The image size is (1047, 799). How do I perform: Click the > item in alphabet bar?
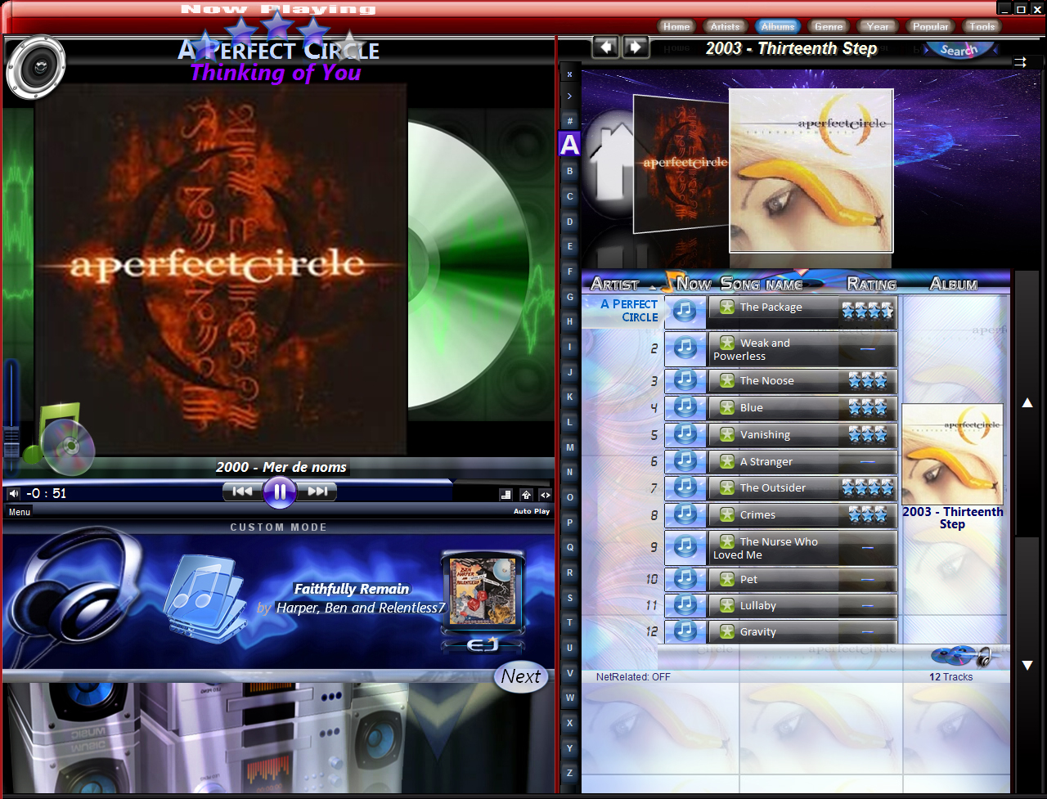click(569, 96)
